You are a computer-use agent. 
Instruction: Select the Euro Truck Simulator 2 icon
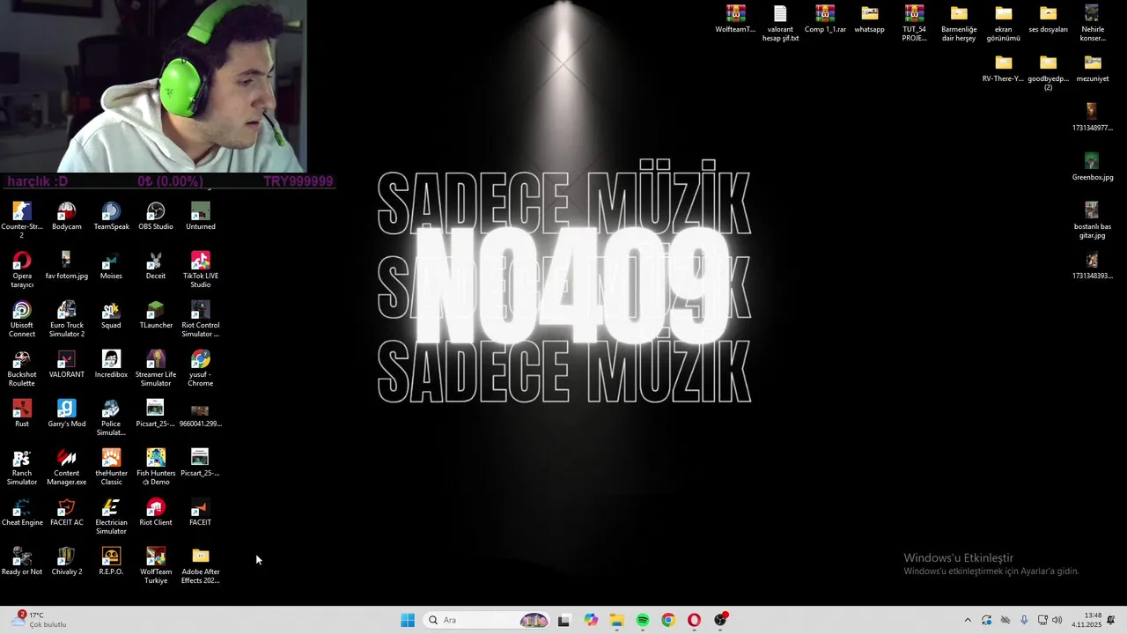point(67,319)
